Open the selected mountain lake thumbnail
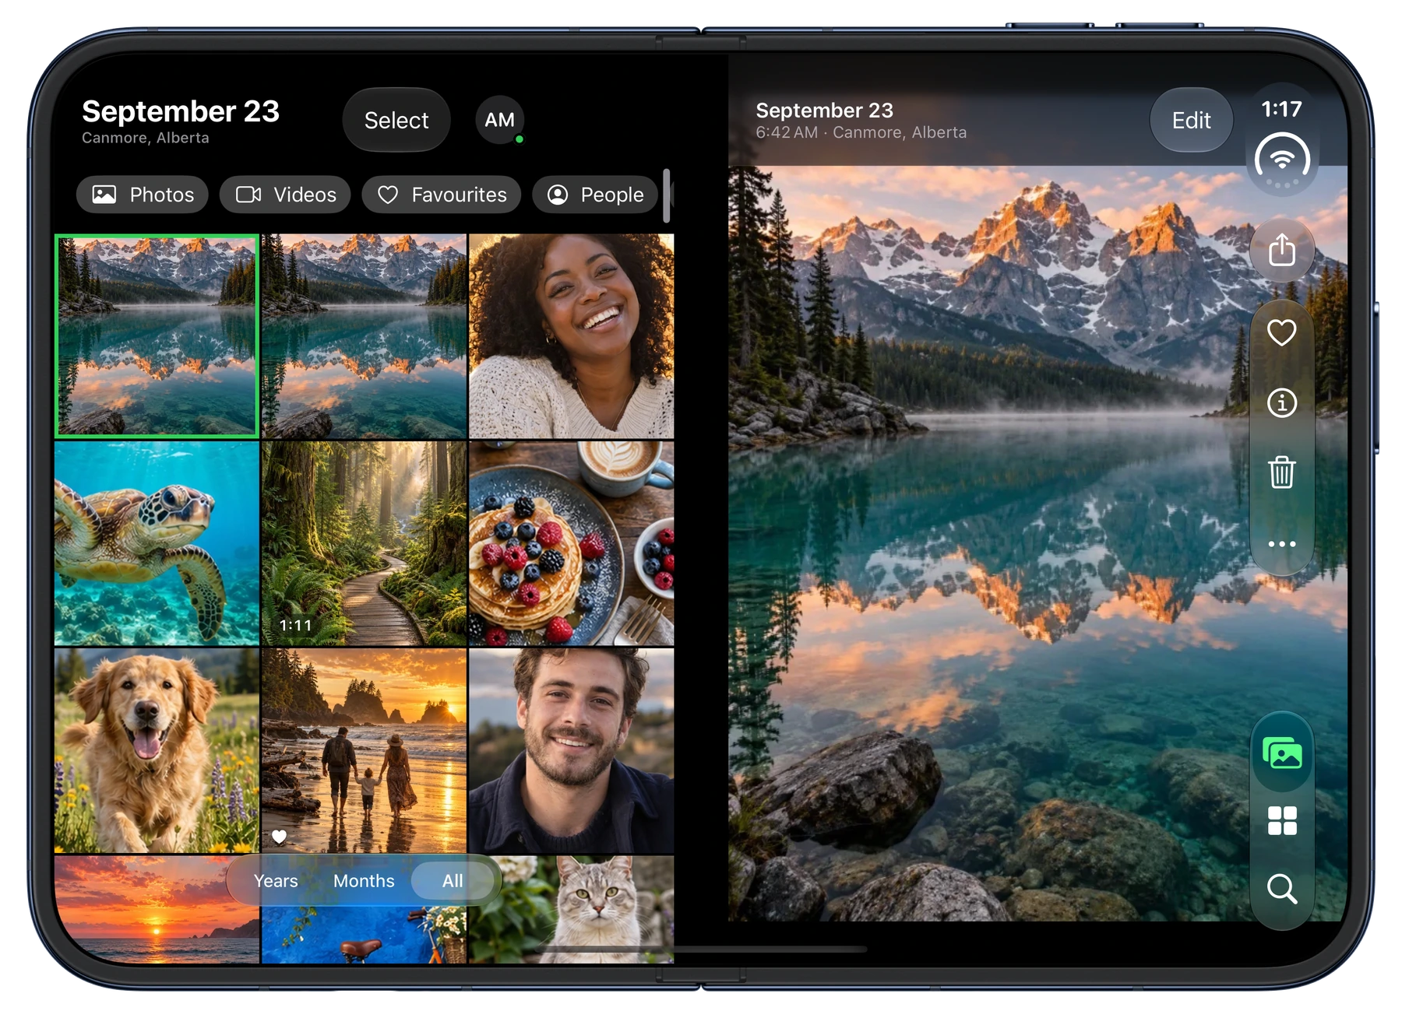The width and height of the screenshot is (1402, 1018). point(157,336)
